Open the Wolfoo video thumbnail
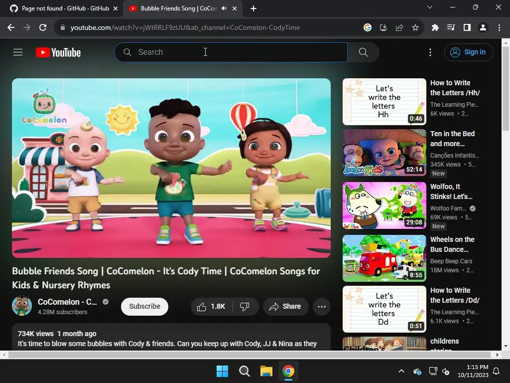Viewport: 510px width, 383px height. [384, 205]
